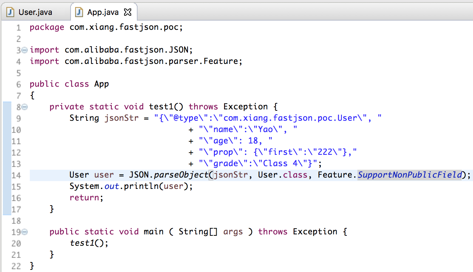This screenshot has width=473, height=272.
Task: Click line number 14 in the gutter
Action: 16,175
